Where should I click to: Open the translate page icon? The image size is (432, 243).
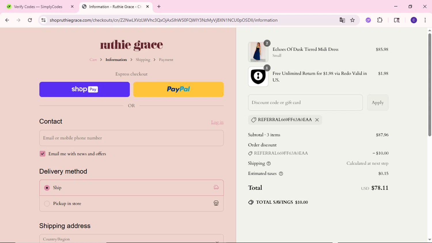(342, 20)
